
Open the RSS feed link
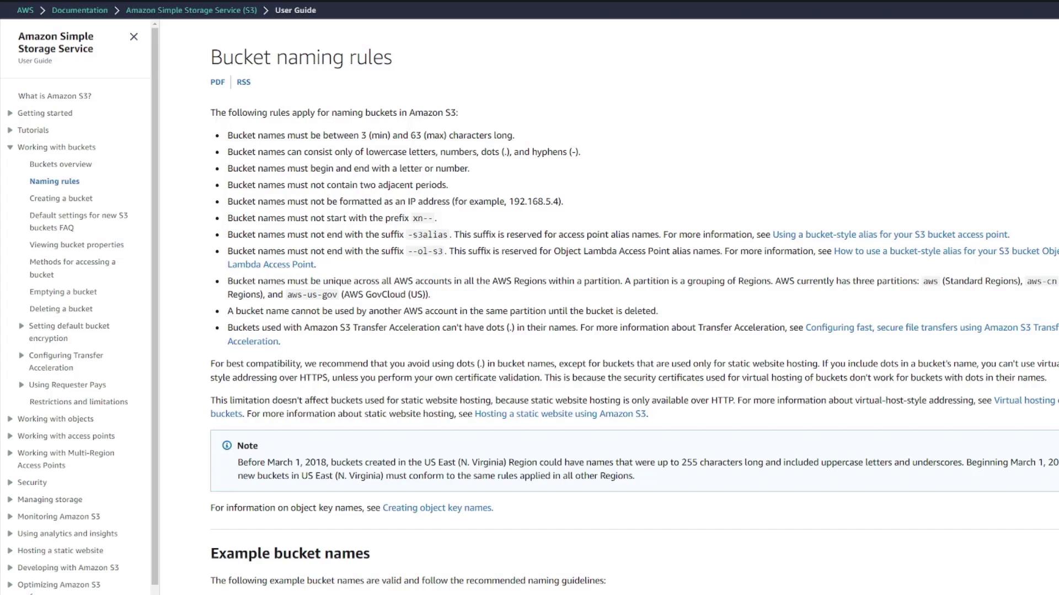(x=243, y=82)
